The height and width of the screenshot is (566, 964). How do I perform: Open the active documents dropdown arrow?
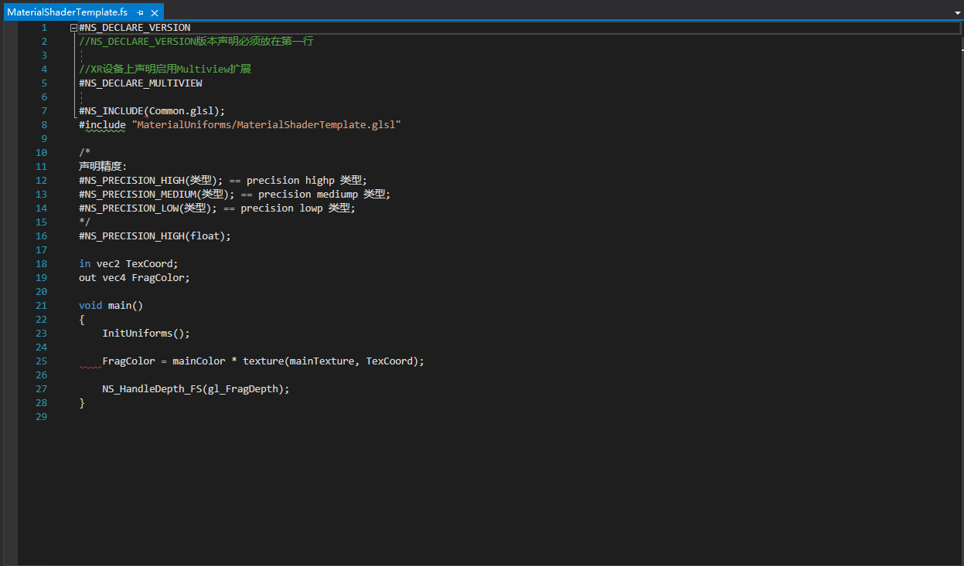click(x=957, y=13)
